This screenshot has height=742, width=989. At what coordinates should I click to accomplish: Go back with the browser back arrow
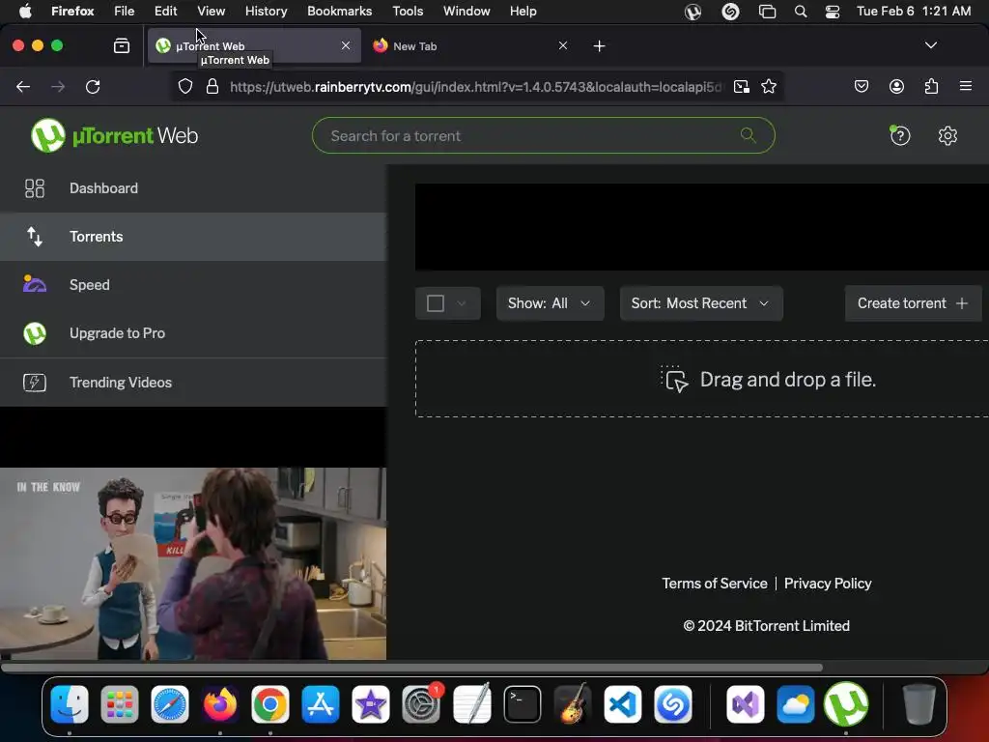click(x=23, y=86)
